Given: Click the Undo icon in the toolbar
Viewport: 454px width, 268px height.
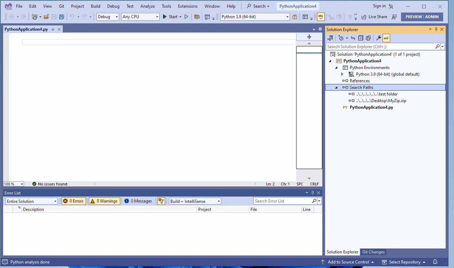Looking at the screenshot, I should (71, 16).
